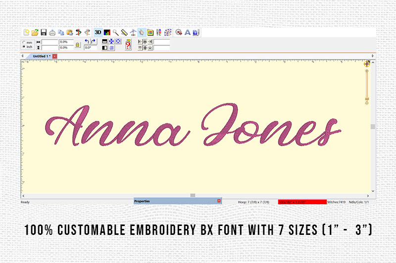Screen dimensions: 396x263
Task: Align top with the alignment icon
Action: (x=140, y=47)
